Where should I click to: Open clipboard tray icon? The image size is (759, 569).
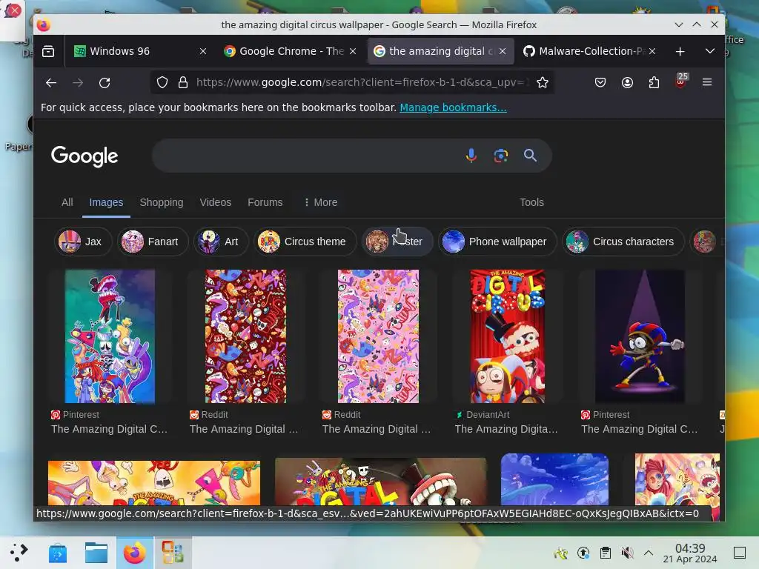coord(605,553)
